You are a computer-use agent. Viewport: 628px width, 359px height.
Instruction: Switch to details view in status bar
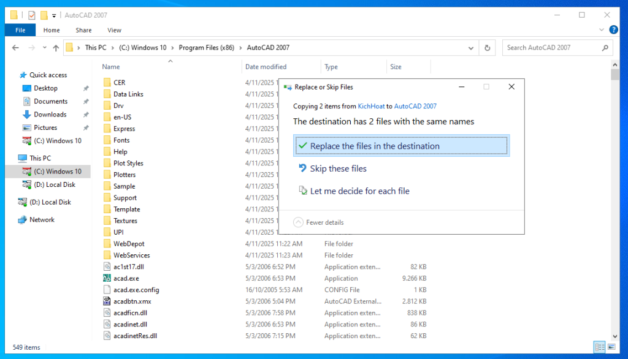(x=599, y=347)
